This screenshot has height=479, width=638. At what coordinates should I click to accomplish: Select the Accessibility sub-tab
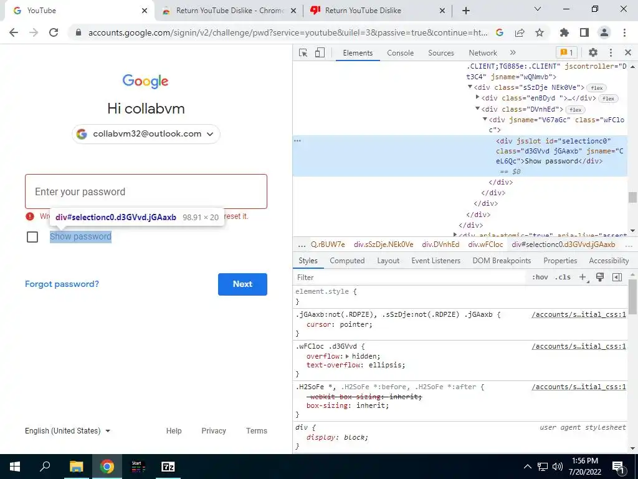click(609, 261)
